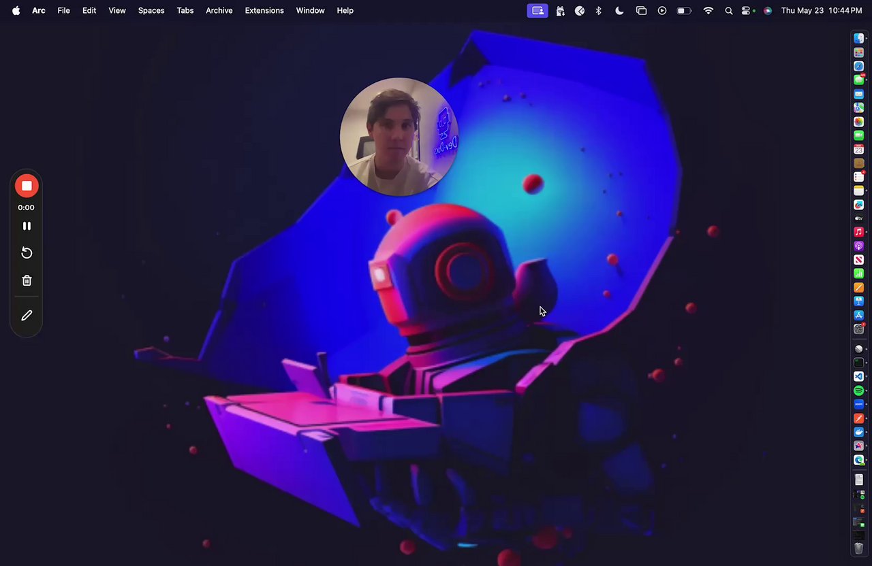872x566 pixels.
Task: Open the Spaces menu
Action: 151,10
